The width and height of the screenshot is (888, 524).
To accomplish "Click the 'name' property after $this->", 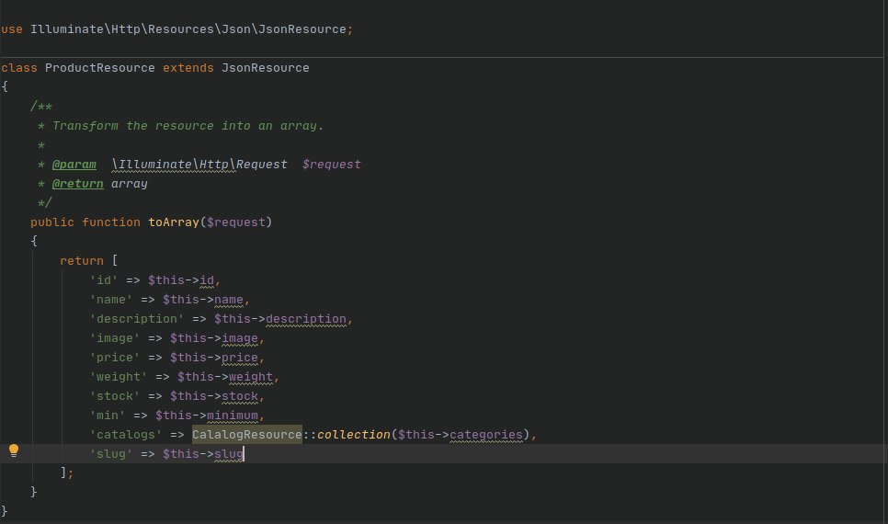I will tap(229, 300).
